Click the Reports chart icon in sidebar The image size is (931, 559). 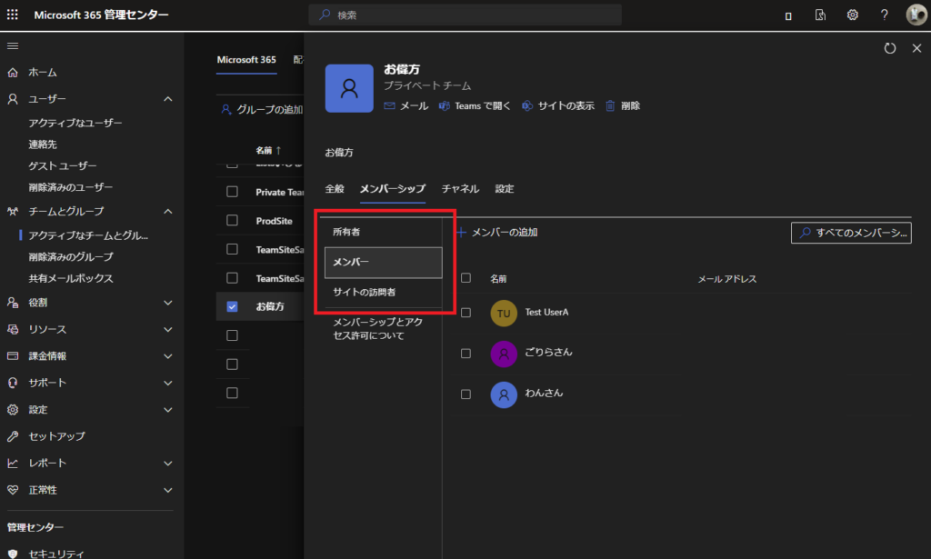(13, 463)
